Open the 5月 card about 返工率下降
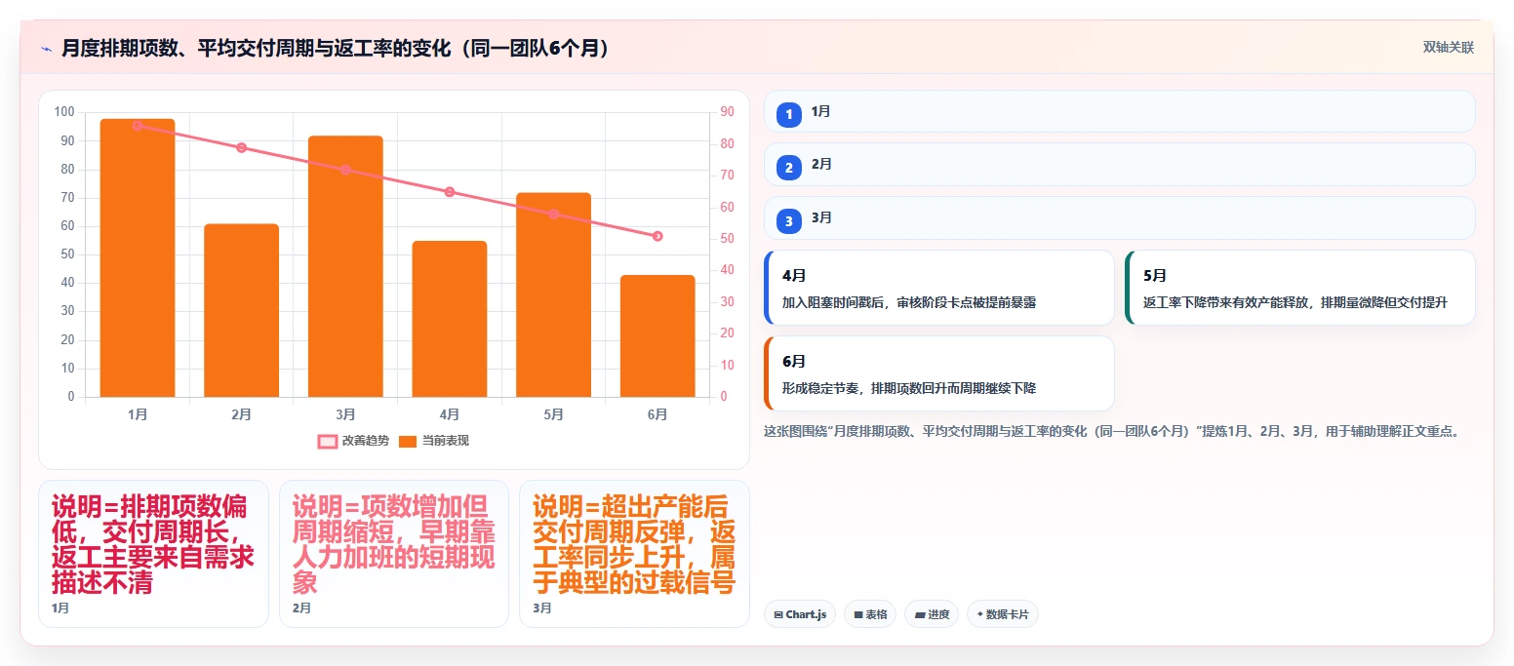The image size is (1514, 666). tap(1299, 288)
